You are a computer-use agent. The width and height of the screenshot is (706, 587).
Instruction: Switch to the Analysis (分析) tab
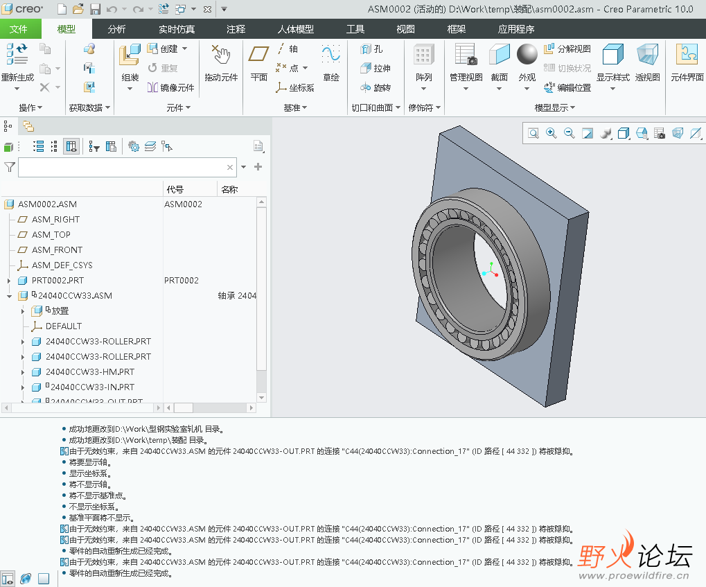116,29
